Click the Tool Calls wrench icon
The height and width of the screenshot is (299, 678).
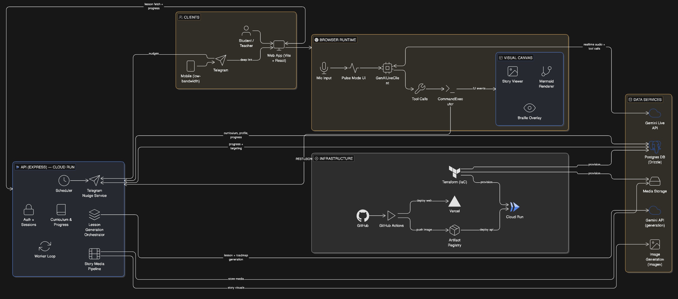tap(420, 89)
